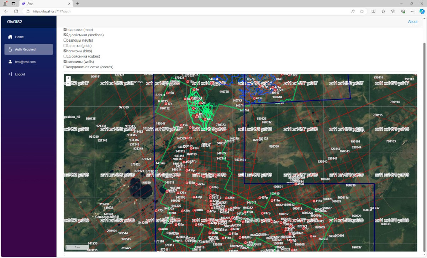
Task: Select well marker 436p
Action: pos(210,187)
